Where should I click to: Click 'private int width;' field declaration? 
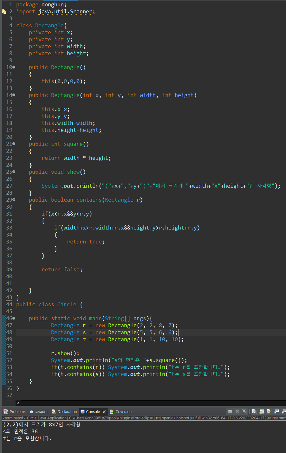coord(57,46)
